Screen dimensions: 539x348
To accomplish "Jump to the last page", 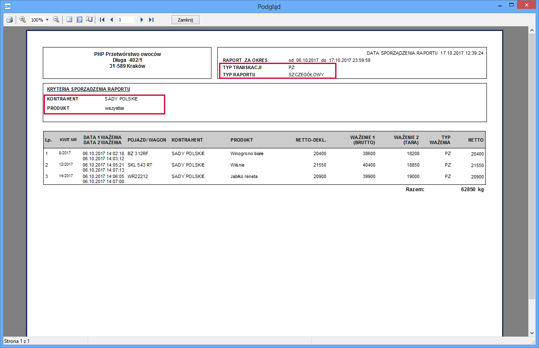I will [151, 19].
